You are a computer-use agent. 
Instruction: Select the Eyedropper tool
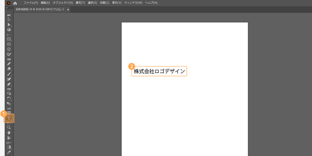[9, 152]
